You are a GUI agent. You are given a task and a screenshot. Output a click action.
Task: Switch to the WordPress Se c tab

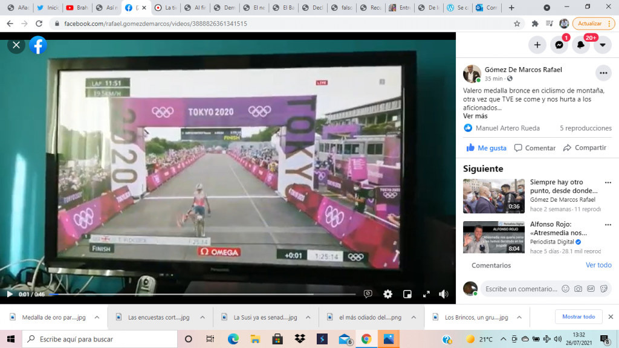click(x=459, y=7)
